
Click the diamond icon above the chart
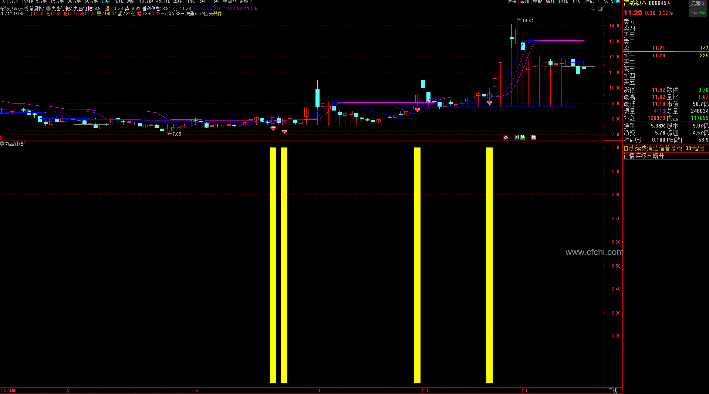coord(594,9)
